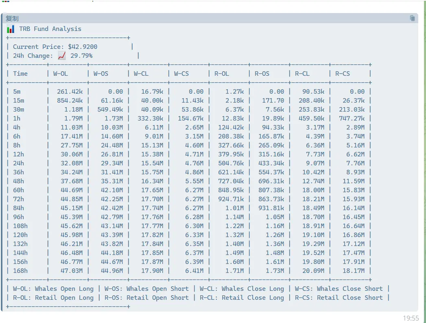
Task: Click the rising chart emoji next to 24h Change
Action: click(x=62, y=56)
